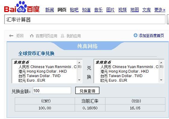
Task: Open the 图片 link
Action: click(x=110, y=10)
